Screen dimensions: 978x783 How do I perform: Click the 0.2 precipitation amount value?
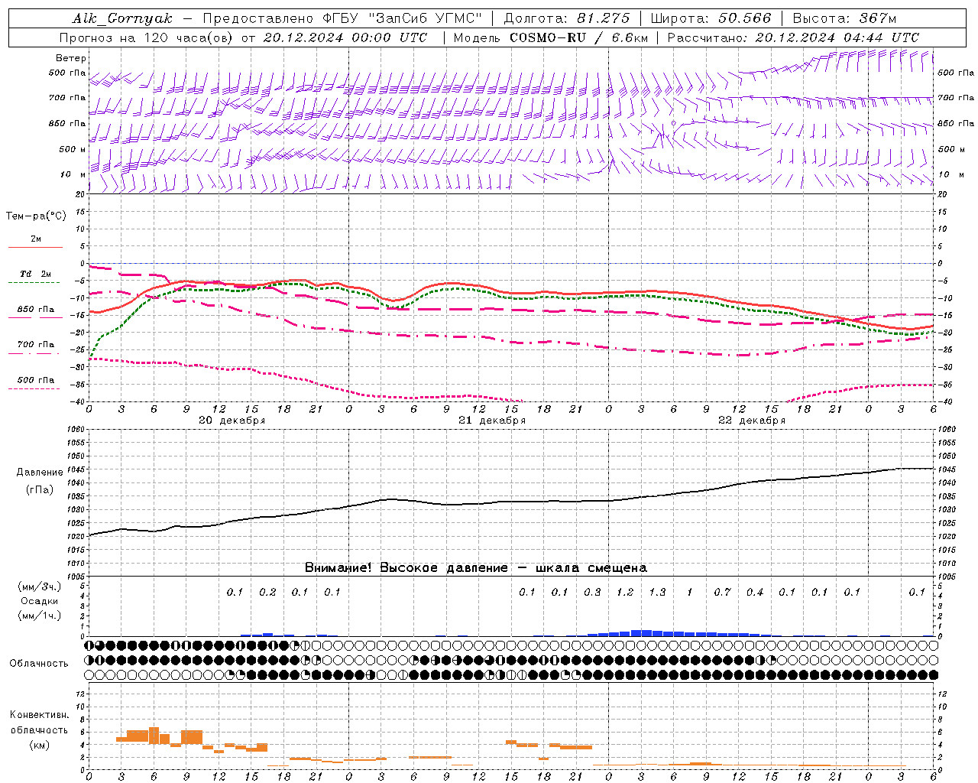tap(267, 593)
